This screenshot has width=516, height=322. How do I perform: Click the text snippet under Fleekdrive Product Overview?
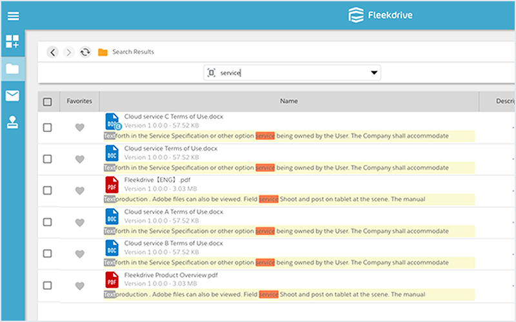[289, 294]
